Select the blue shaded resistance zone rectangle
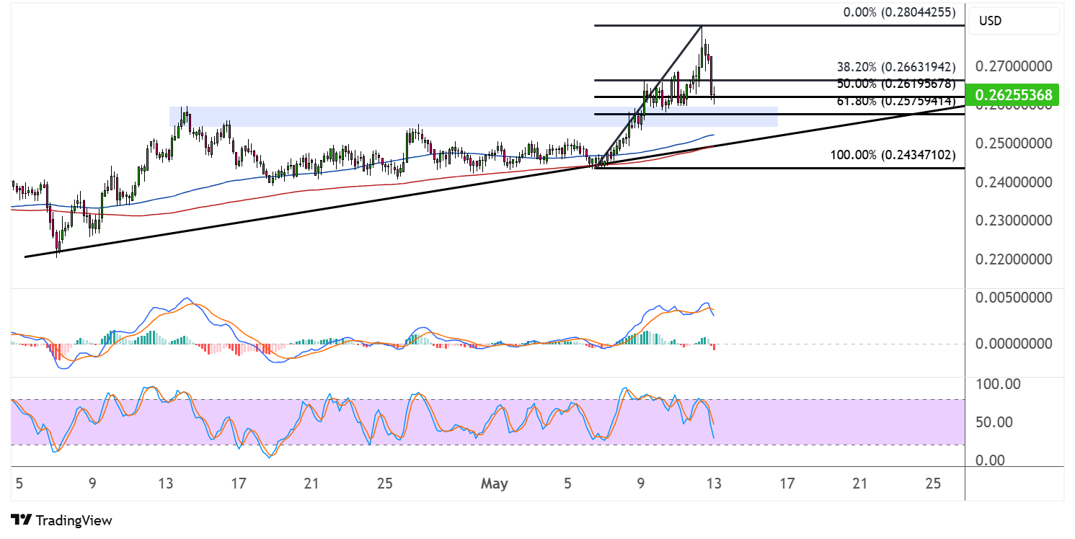Viewport: 1075px width, 539px height. click(474, 117)
